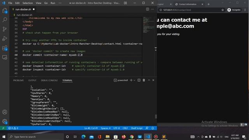Open Chrome from the taskbar

click(132, 136)
